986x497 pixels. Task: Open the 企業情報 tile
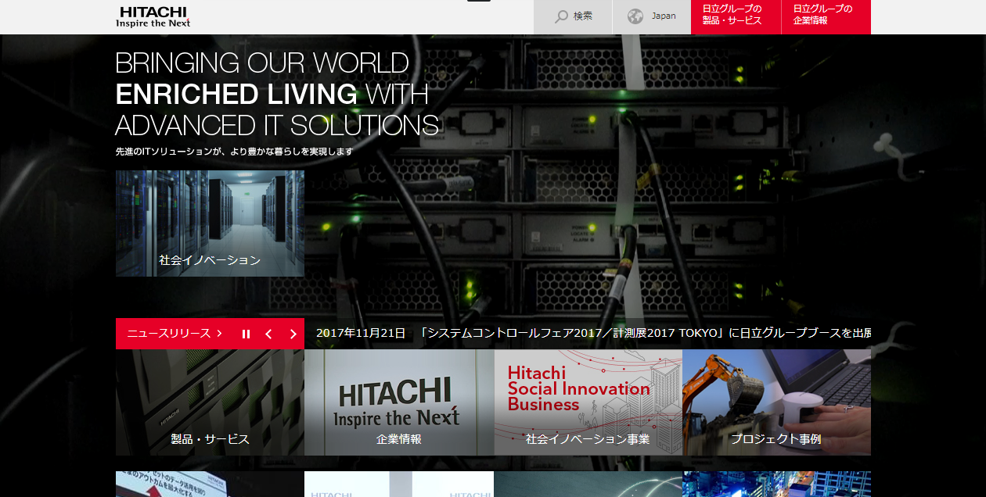tap(399, 402)
